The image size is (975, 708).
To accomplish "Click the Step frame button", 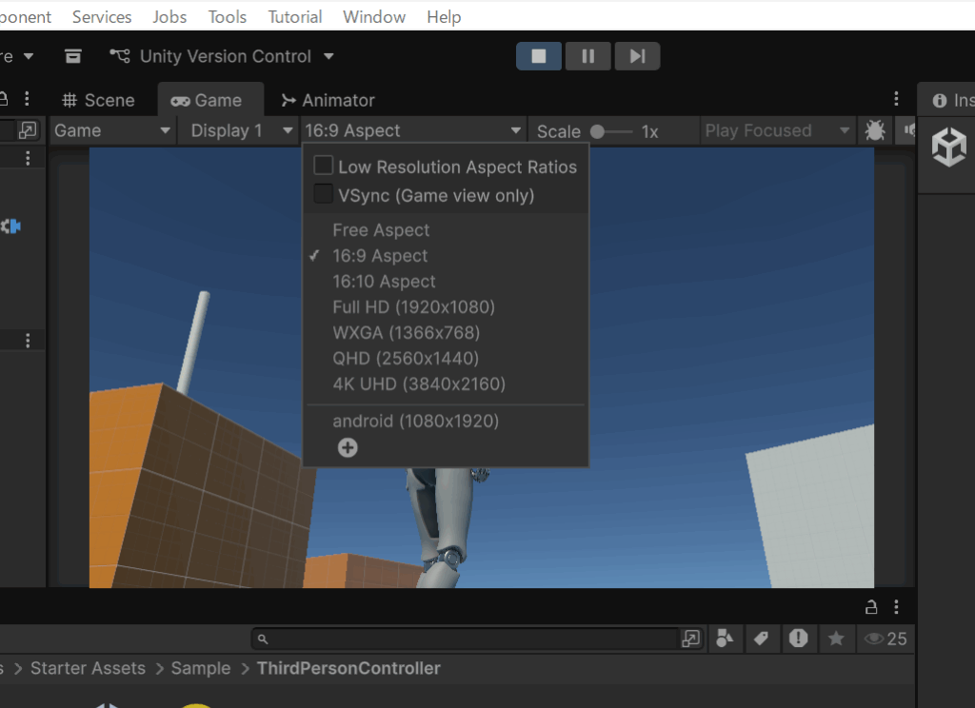I will click(637, 56).
